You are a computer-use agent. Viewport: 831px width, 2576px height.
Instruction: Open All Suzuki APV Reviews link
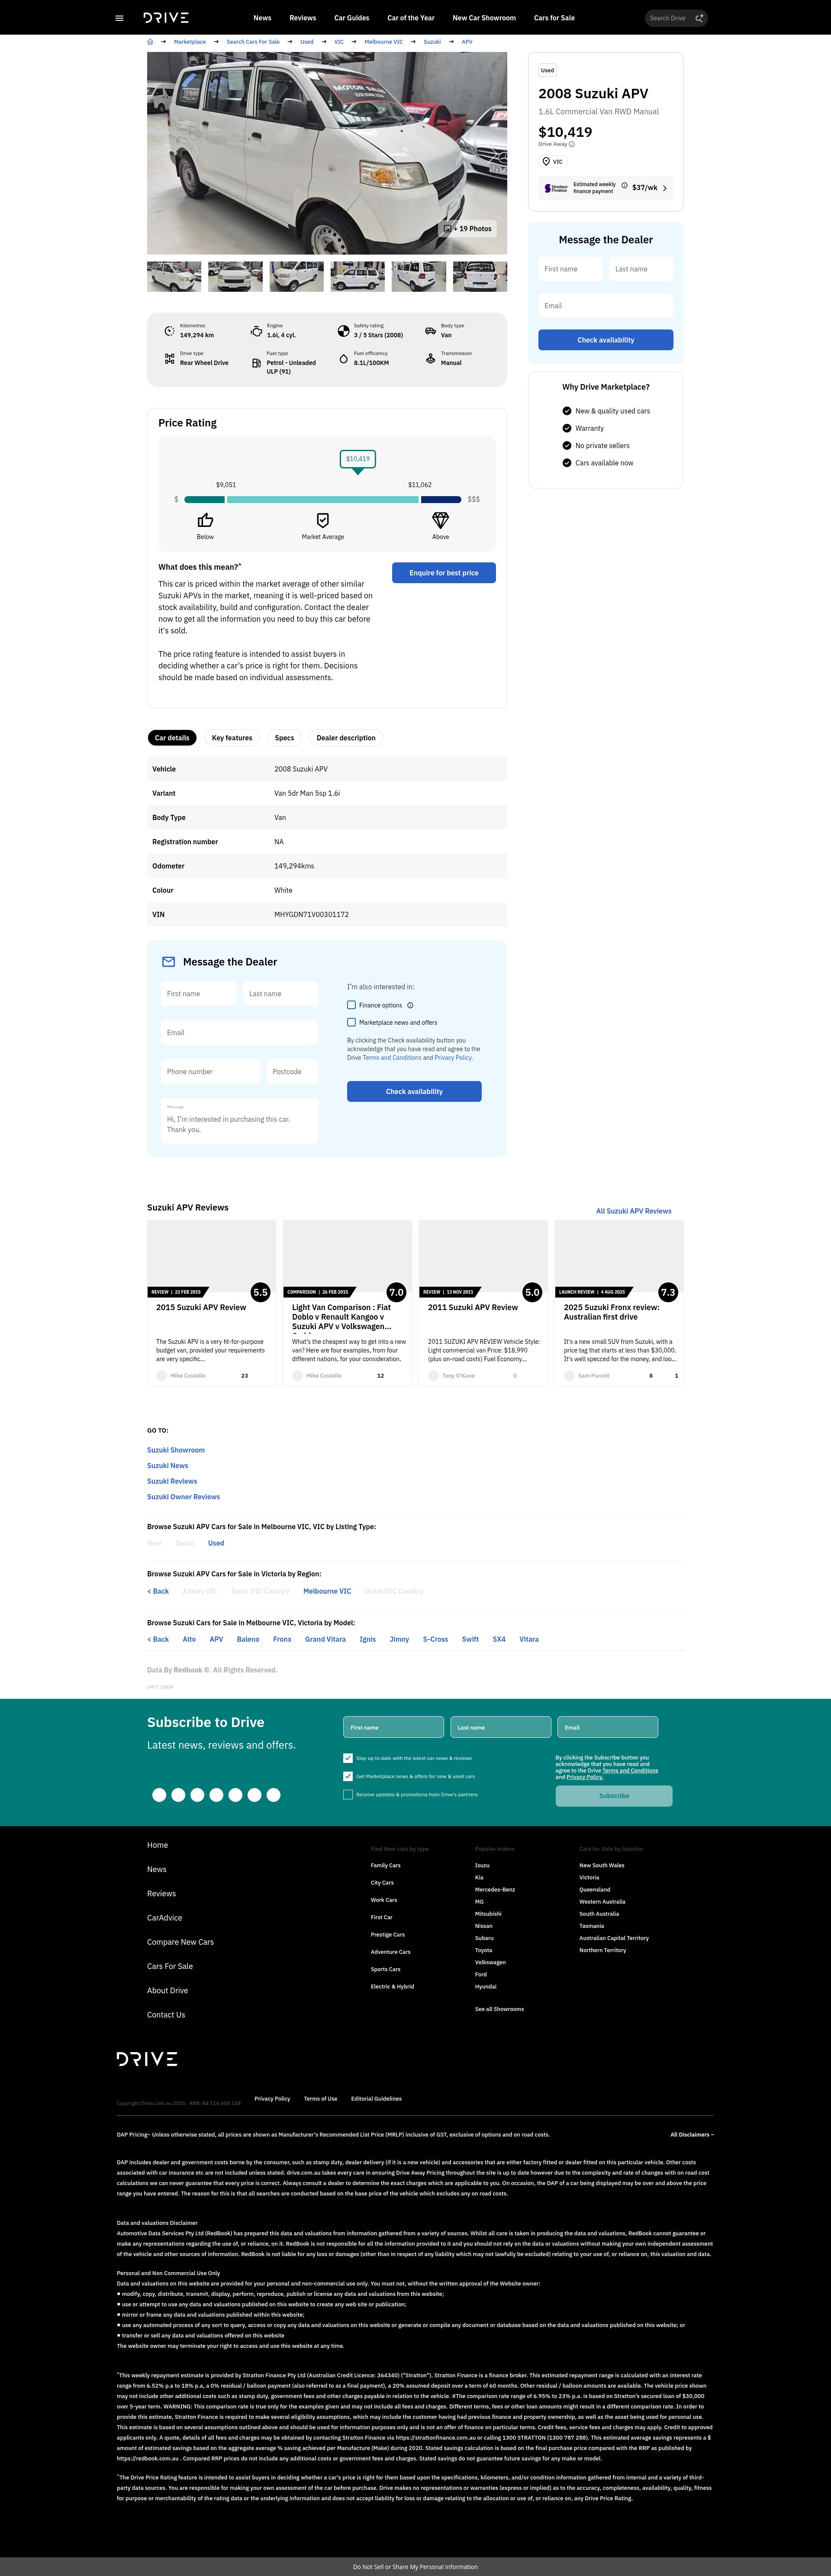coord(634,1211)
